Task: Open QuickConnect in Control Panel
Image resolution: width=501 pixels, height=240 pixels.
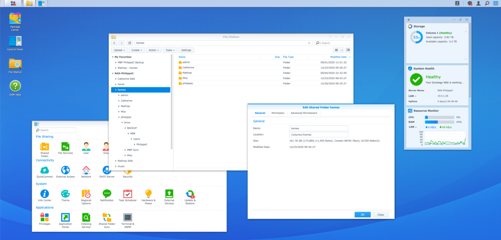Action: click(45, 172)
